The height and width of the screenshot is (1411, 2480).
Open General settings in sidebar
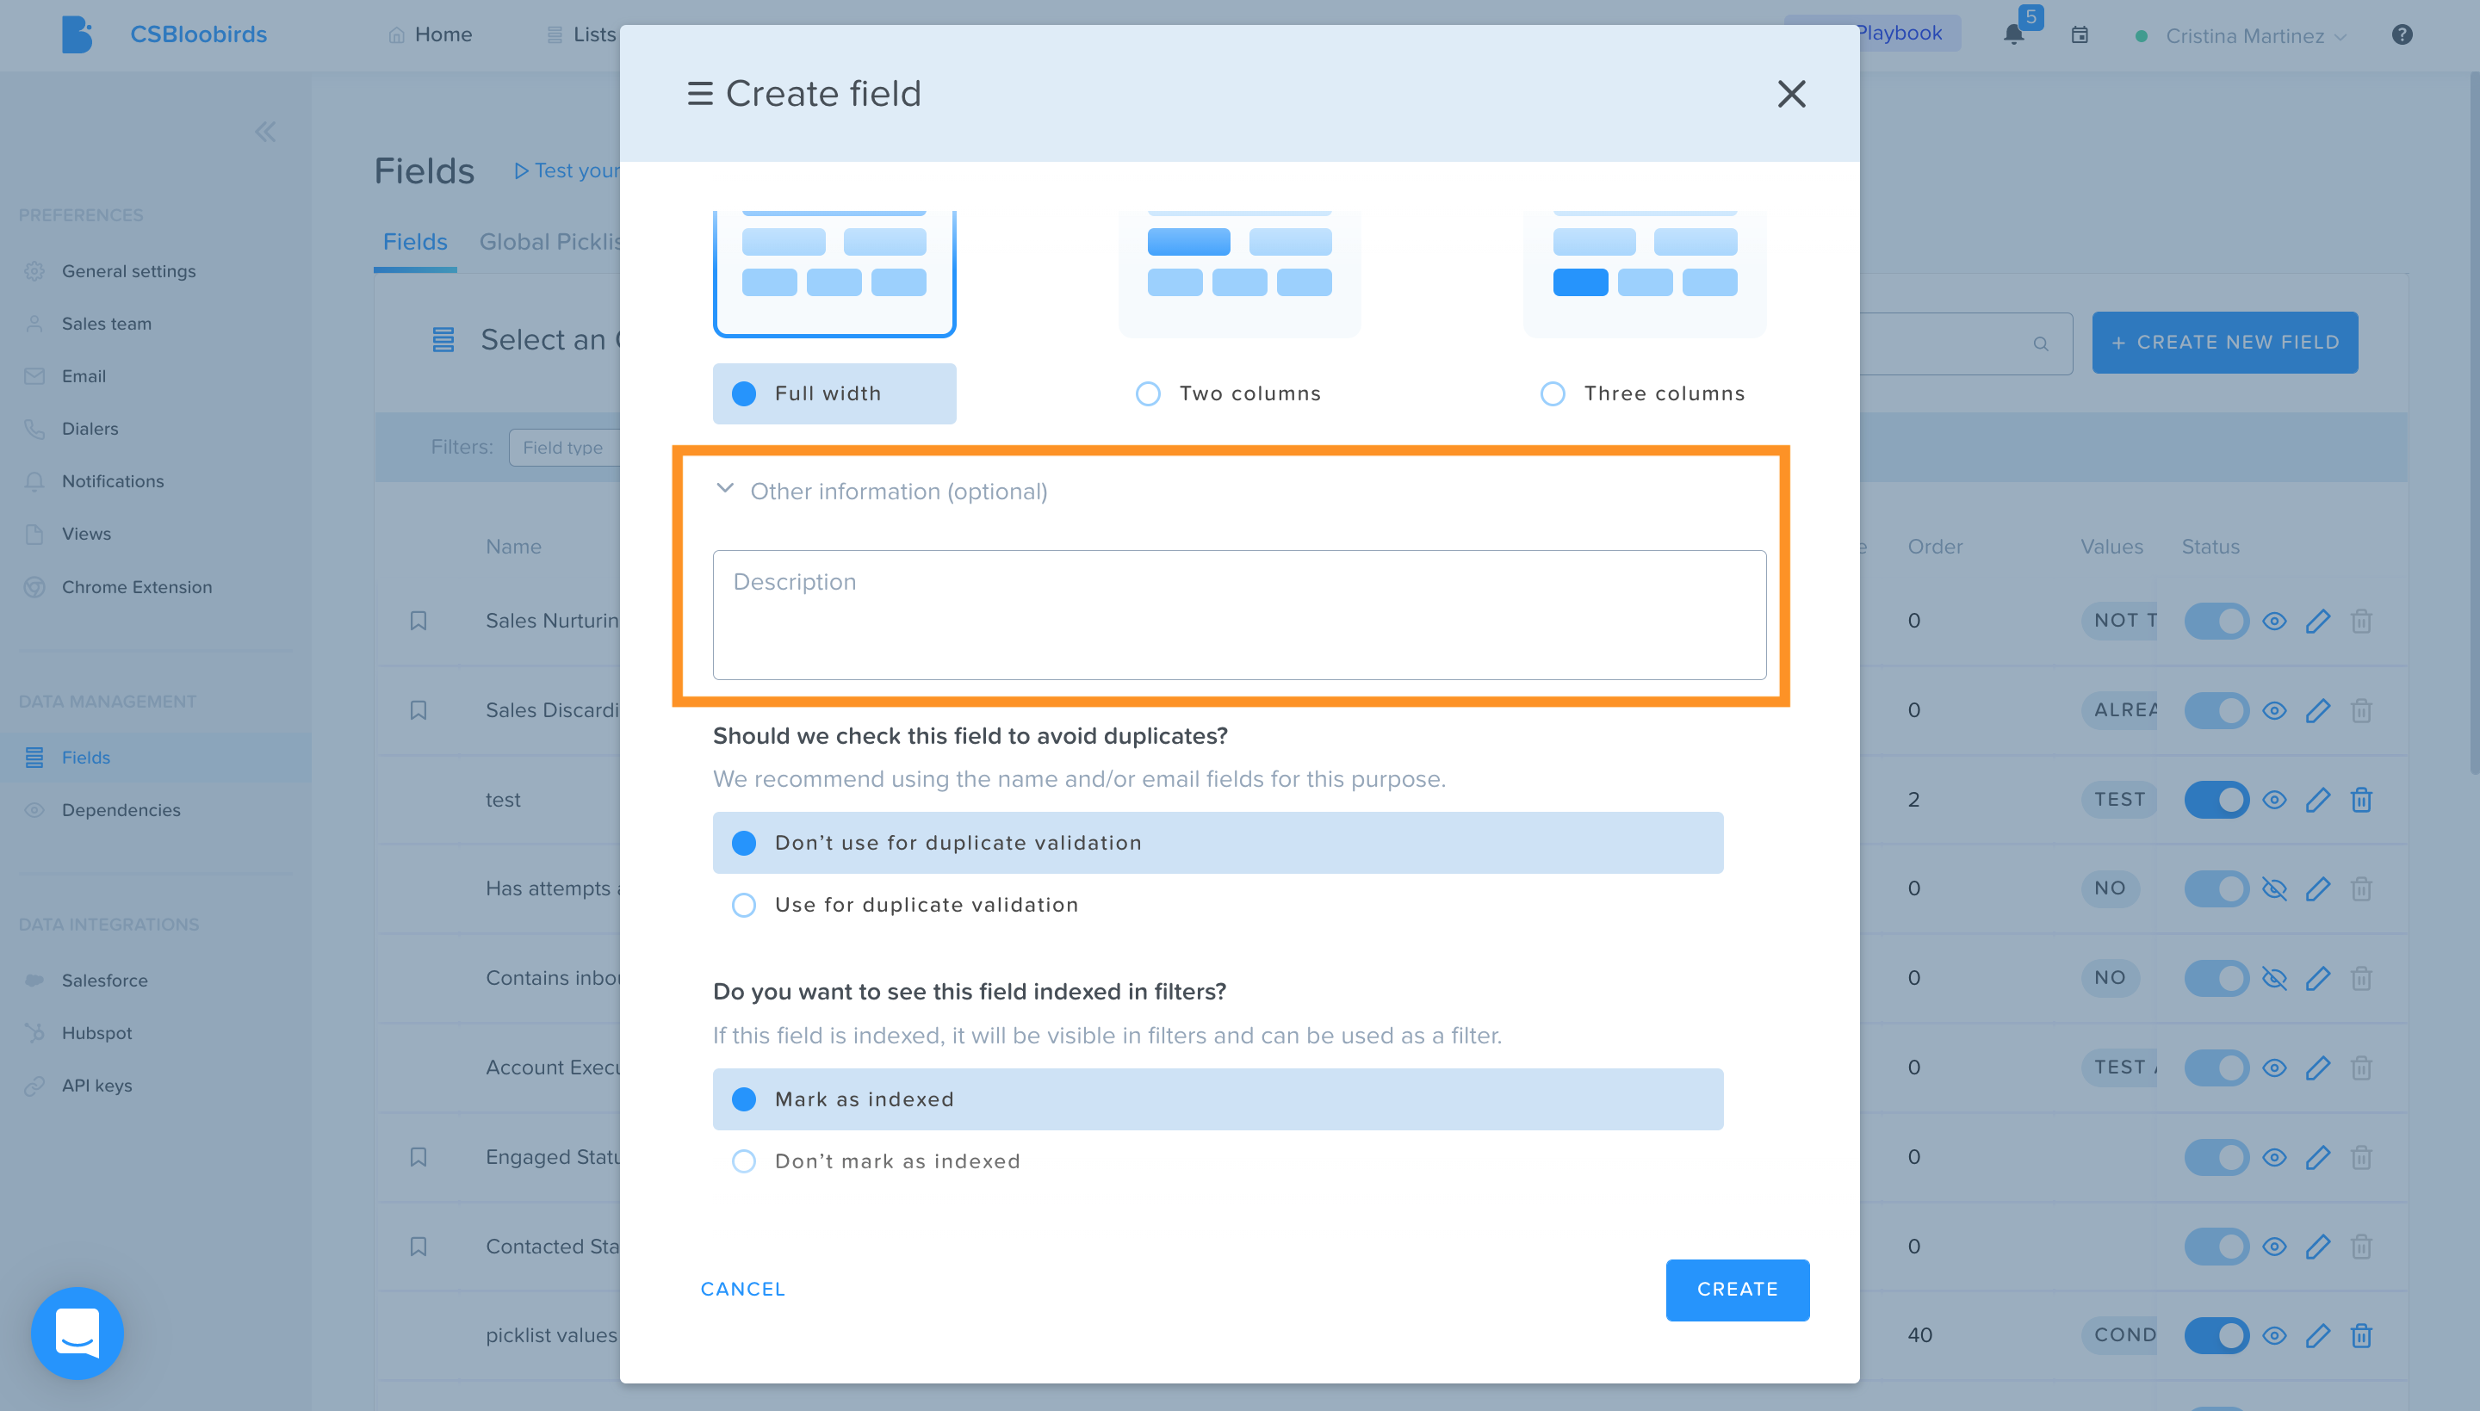coord(128,271)
